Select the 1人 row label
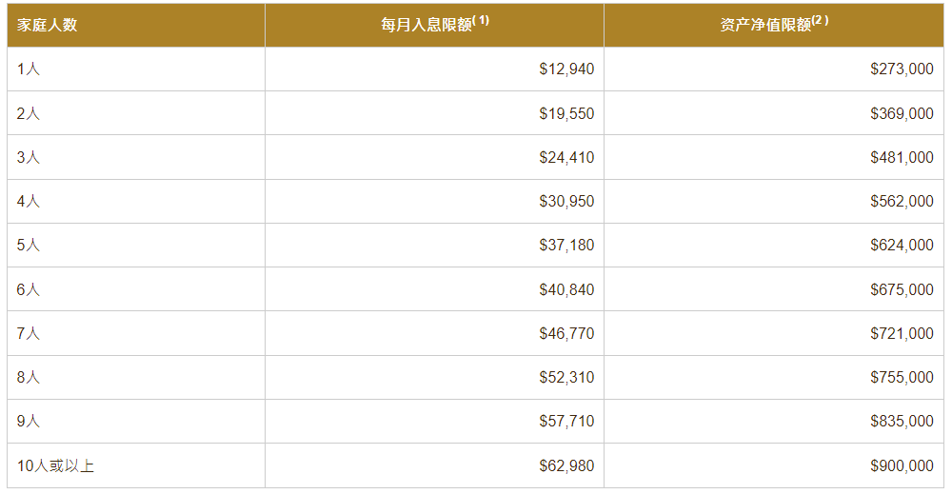 (x=28, y=69)
